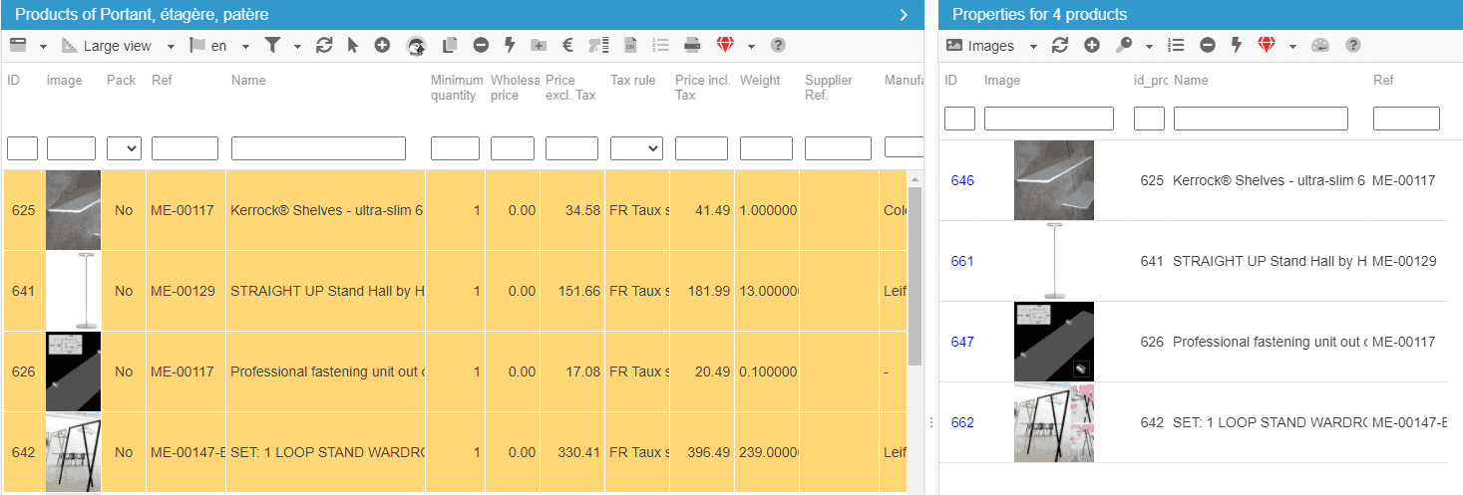This screenshot has width=1463, height=495.
Task: Open the Pack column filter dropdown
Action: (x=124, y=148)
